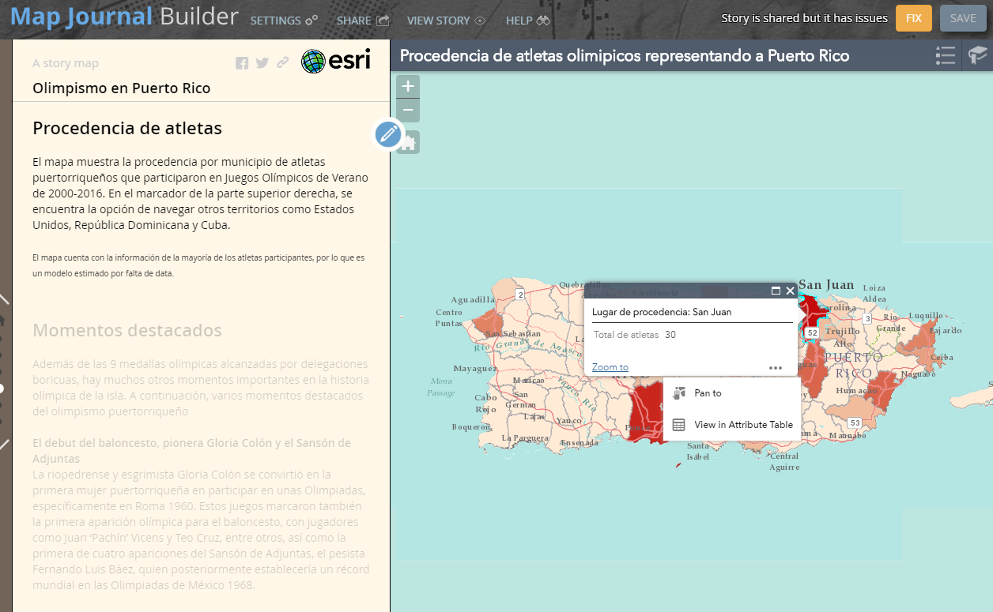Click the Aguadilla label on the map
The width and height of the screenshot is (993, 612).
click(472, 300)
